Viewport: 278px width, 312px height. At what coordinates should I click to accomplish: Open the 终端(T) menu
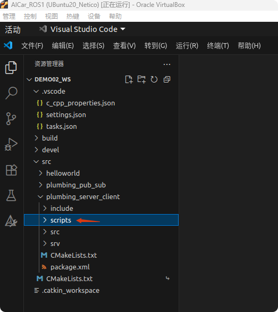[x=218, y=46]
